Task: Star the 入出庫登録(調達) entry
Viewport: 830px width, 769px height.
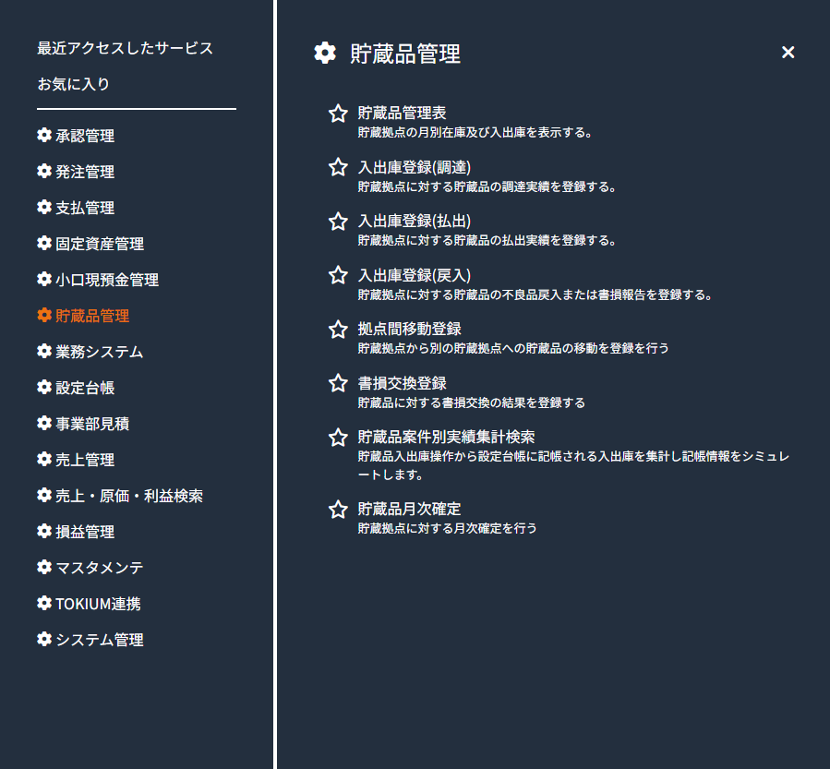Action: click(x=338, y=167)
